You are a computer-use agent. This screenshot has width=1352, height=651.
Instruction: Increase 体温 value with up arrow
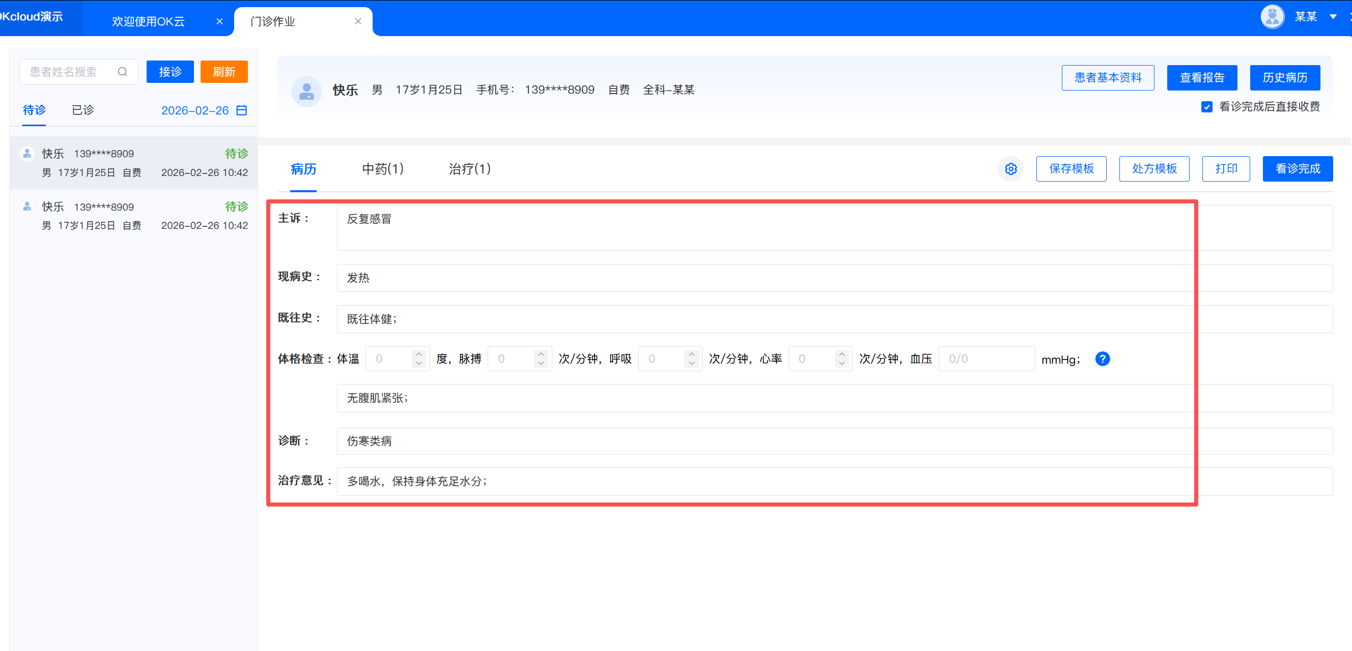419,354
